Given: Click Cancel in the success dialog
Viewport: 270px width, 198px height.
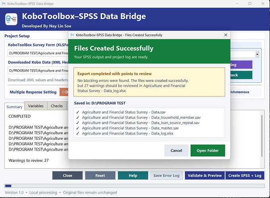Looking at the screenshot, I should [x=176, y=150].
